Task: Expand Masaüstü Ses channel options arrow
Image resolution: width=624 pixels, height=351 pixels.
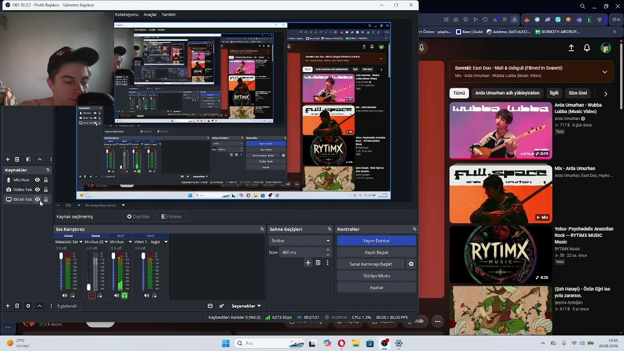Action: pyautogui.click(x=81, y=242)
